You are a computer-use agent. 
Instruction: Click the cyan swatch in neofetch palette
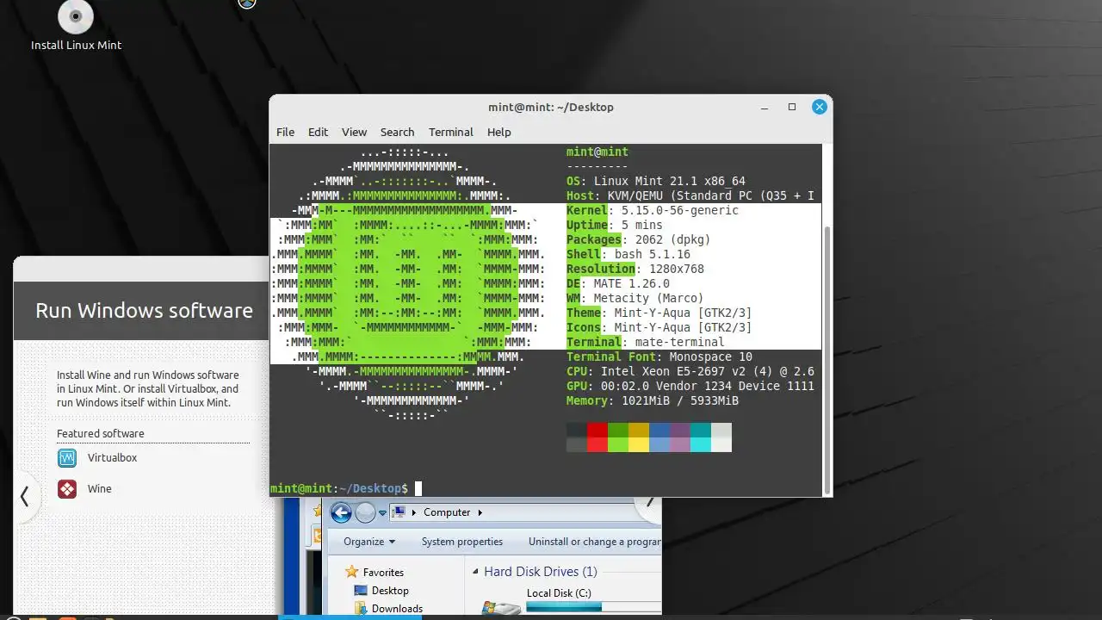point(701,437)
